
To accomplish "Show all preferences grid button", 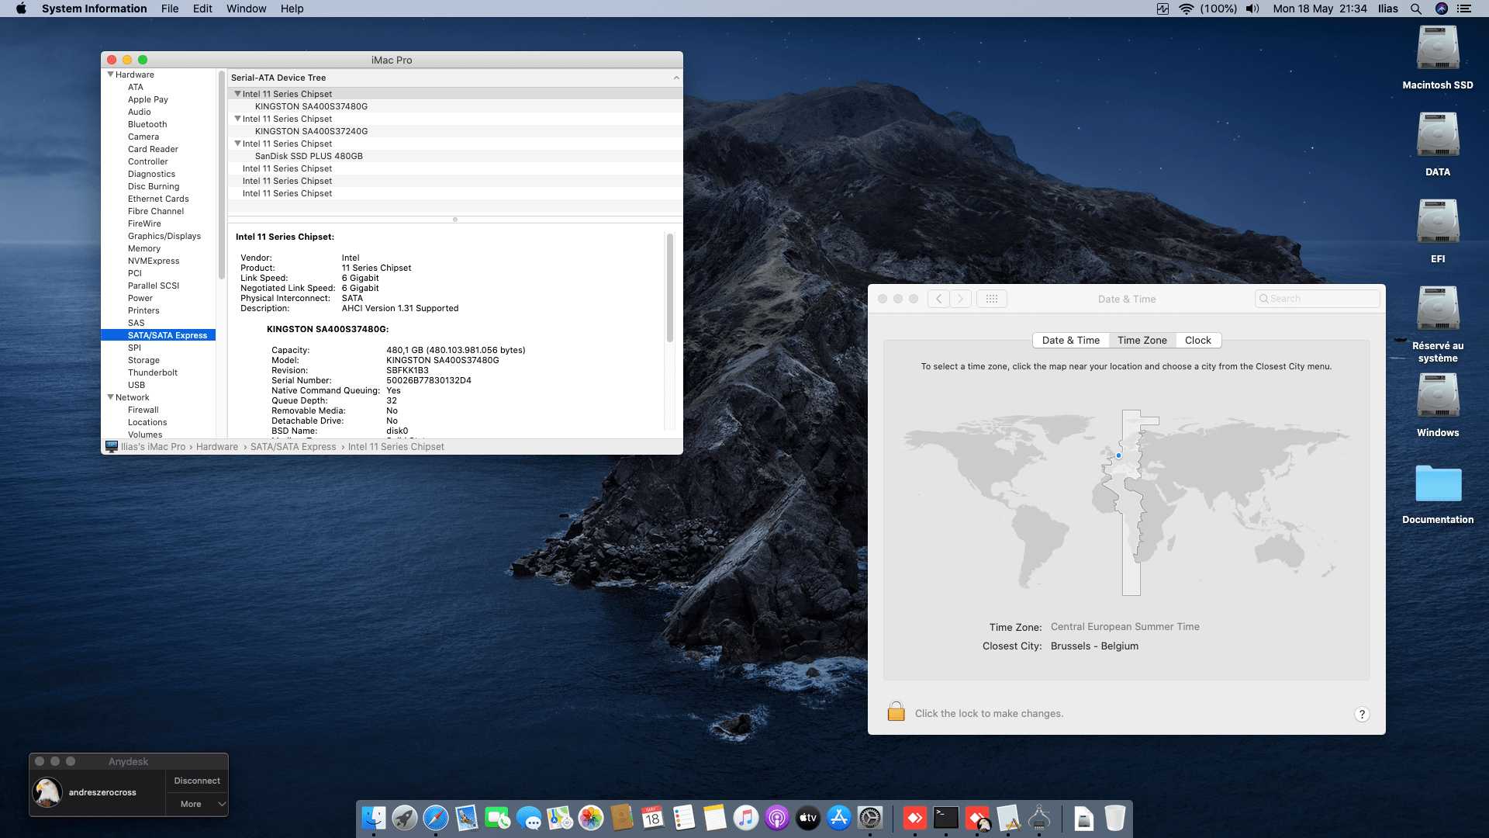I will [x=991, y=299].
